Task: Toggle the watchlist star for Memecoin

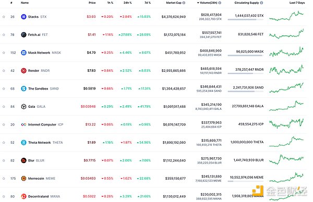Action: pyautogui.click(x=4, y=178)
